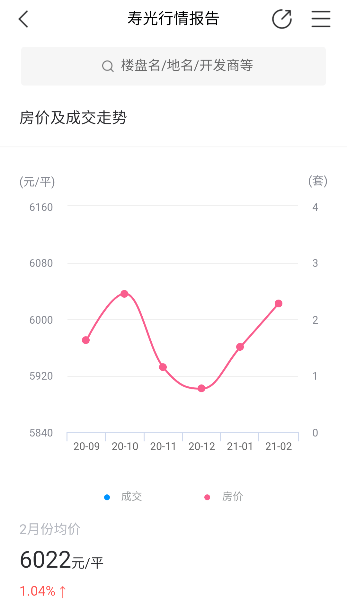
Task: Click the pink 房价 legend dot
Action: pyautogui.click(x=207, y=497)
